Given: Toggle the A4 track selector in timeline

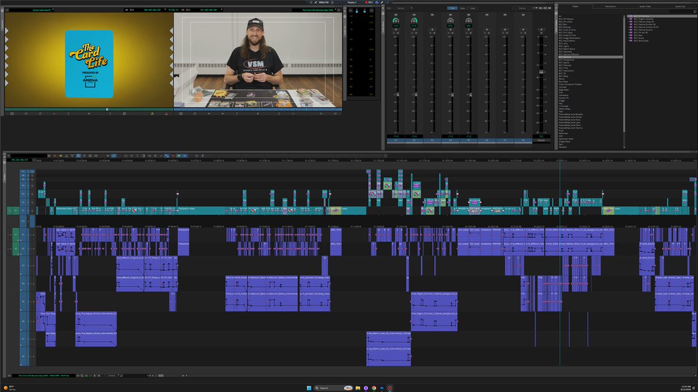Looking at the screenshot, I should point(23,283).
